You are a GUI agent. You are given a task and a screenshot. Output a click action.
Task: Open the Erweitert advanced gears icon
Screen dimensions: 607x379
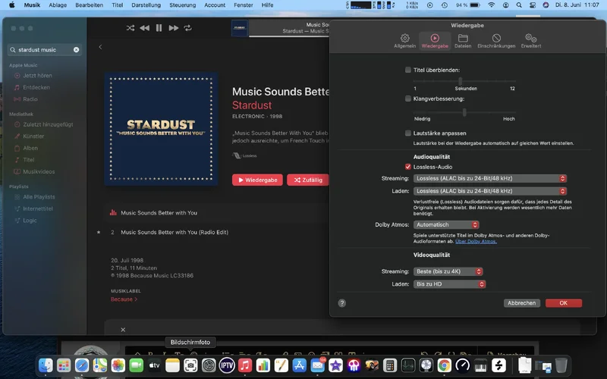click(531, 40)
